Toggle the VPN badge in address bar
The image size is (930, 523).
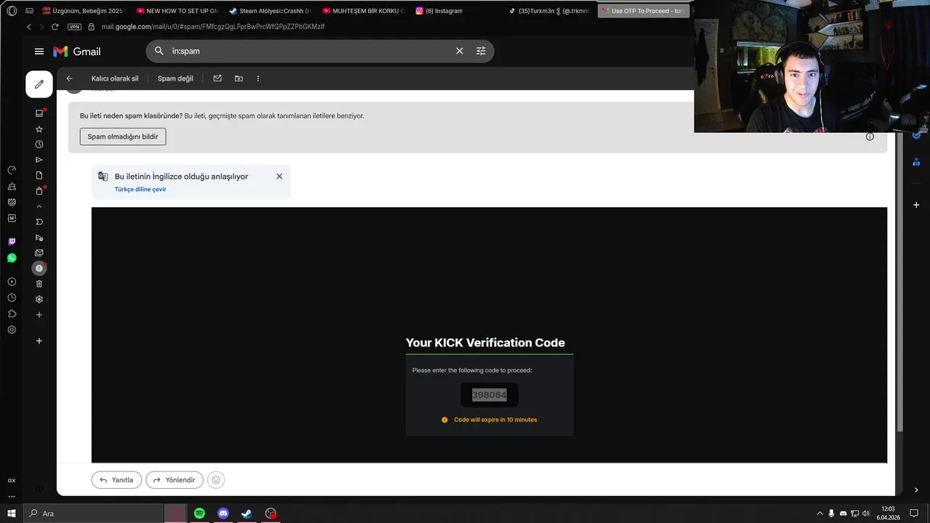[74, 27]
